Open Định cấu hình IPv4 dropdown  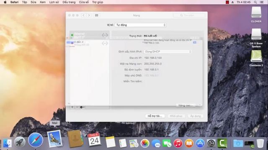pyautogui.click(x=167, y=52)
